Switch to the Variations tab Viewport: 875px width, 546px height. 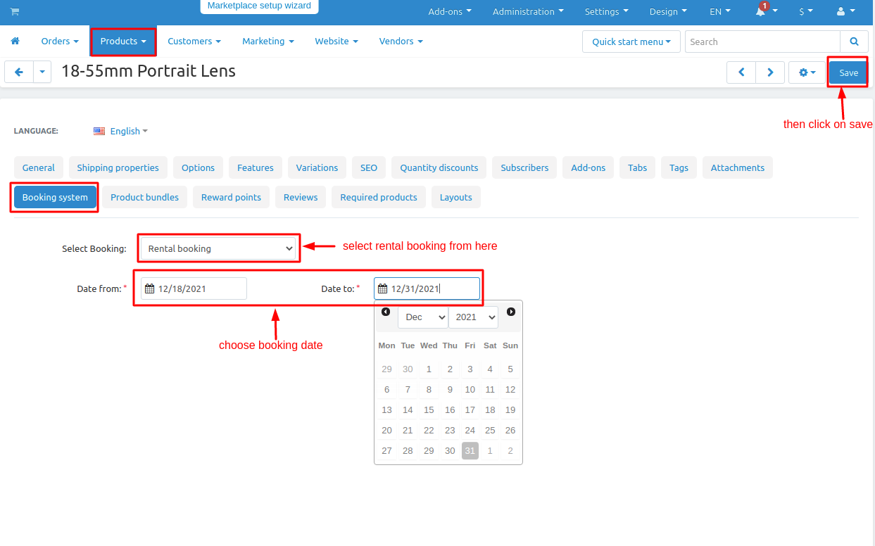click(x=317, y=167)
